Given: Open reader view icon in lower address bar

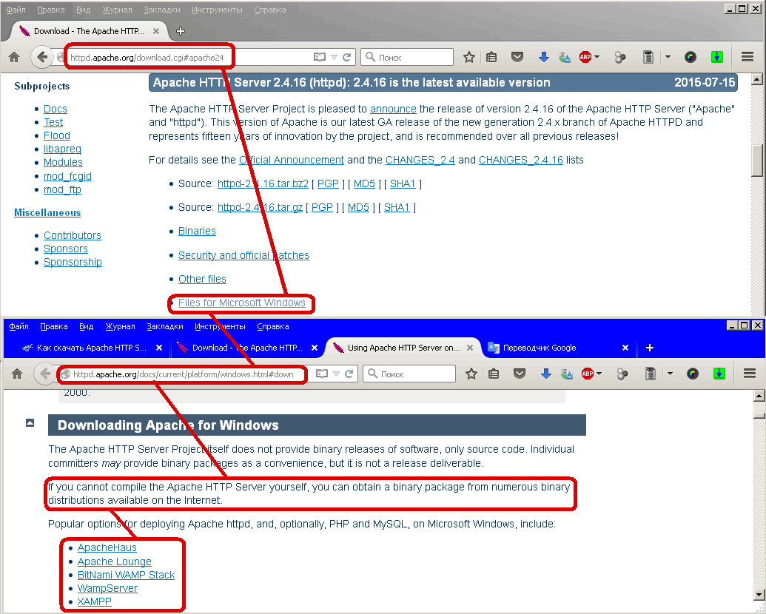Looking at the screenshot, I should pos(321,374).
